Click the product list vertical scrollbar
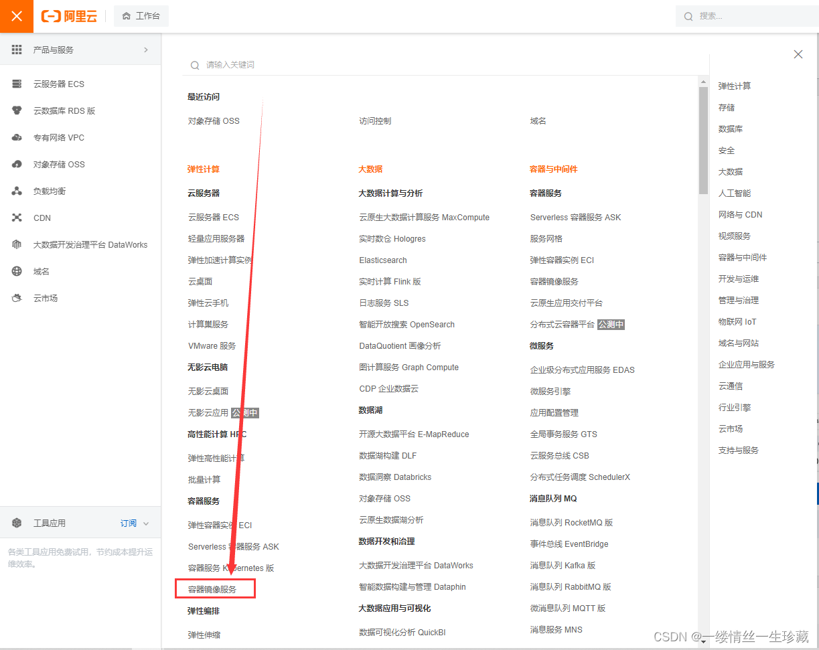Image resolution: width=819 pixels, height=650 pixels. pos(703,141)
